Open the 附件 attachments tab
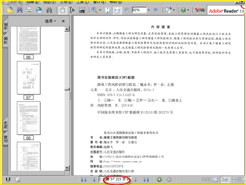246x185 pixels. click(6, 125)
